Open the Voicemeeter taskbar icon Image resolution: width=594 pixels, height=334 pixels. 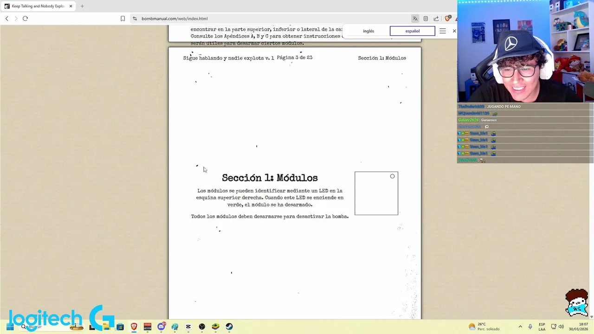click(148, 327)
